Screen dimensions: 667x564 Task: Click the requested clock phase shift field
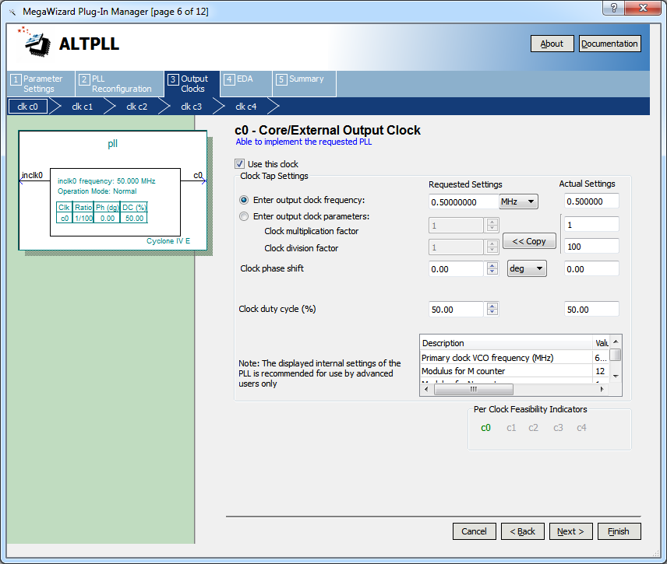[x=456, y=269]
